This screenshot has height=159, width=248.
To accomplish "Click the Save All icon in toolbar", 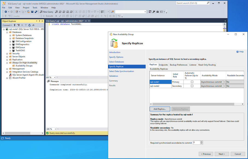I will pos(36,12).
